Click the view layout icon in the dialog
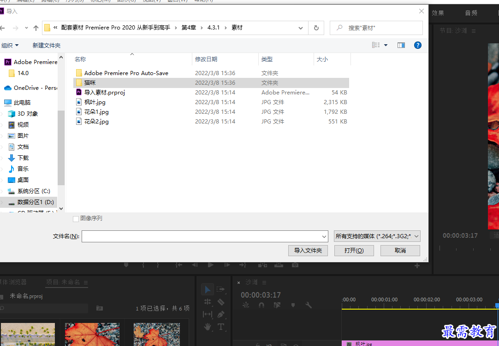 (376, 45)
